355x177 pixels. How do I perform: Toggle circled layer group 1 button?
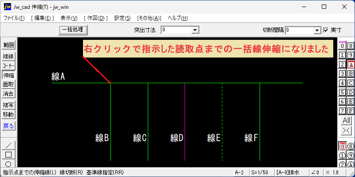[x=342, y=156]
